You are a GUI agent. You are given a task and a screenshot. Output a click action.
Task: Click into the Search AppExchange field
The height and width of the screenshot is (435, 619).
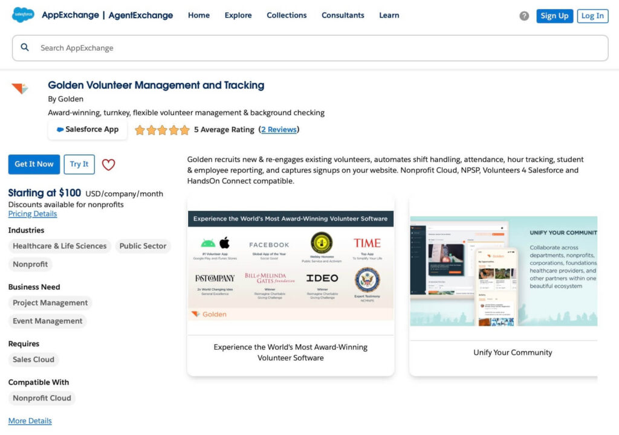click(x=310, y=48)
